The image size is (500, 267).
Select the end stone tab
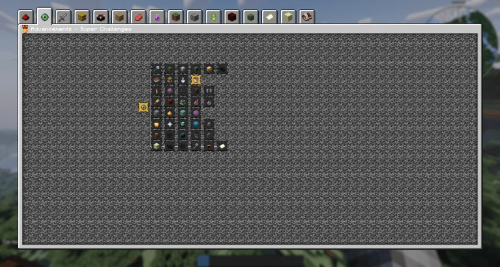point(288,17)
